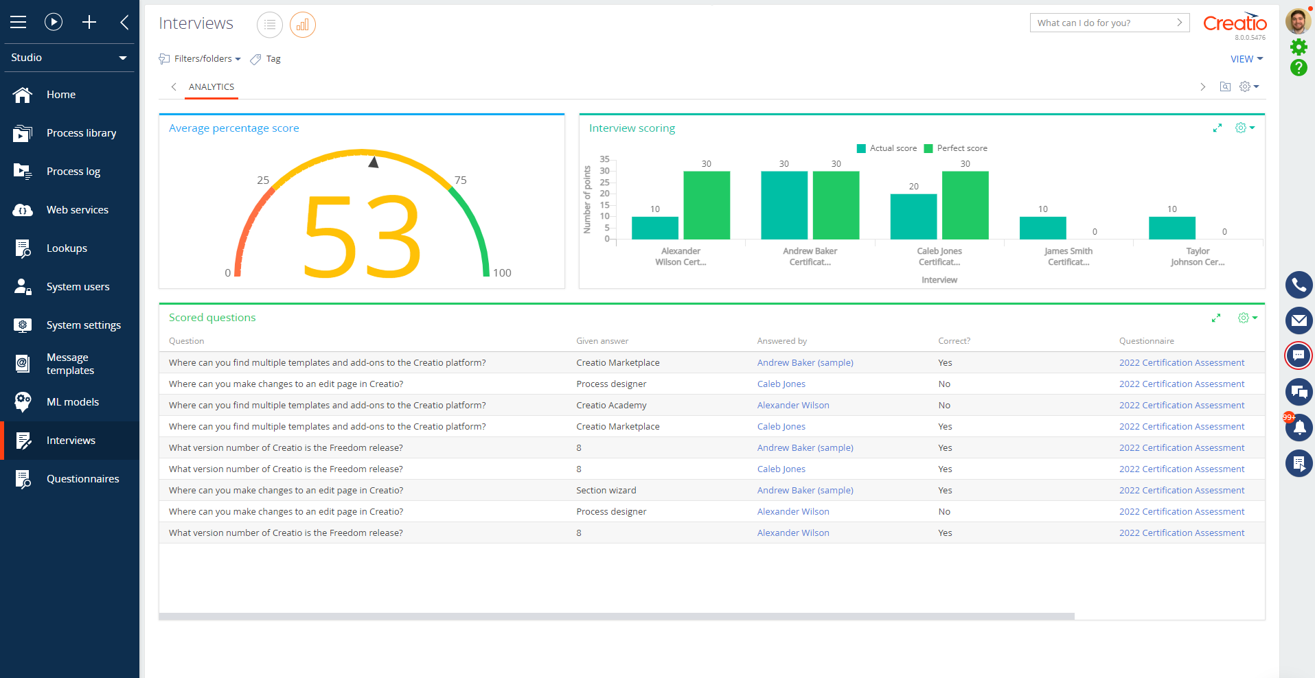Open Caleb Jones link for Process designer answer
Viewport: 1315px width, 678px height.
click(x=781, y=384)
